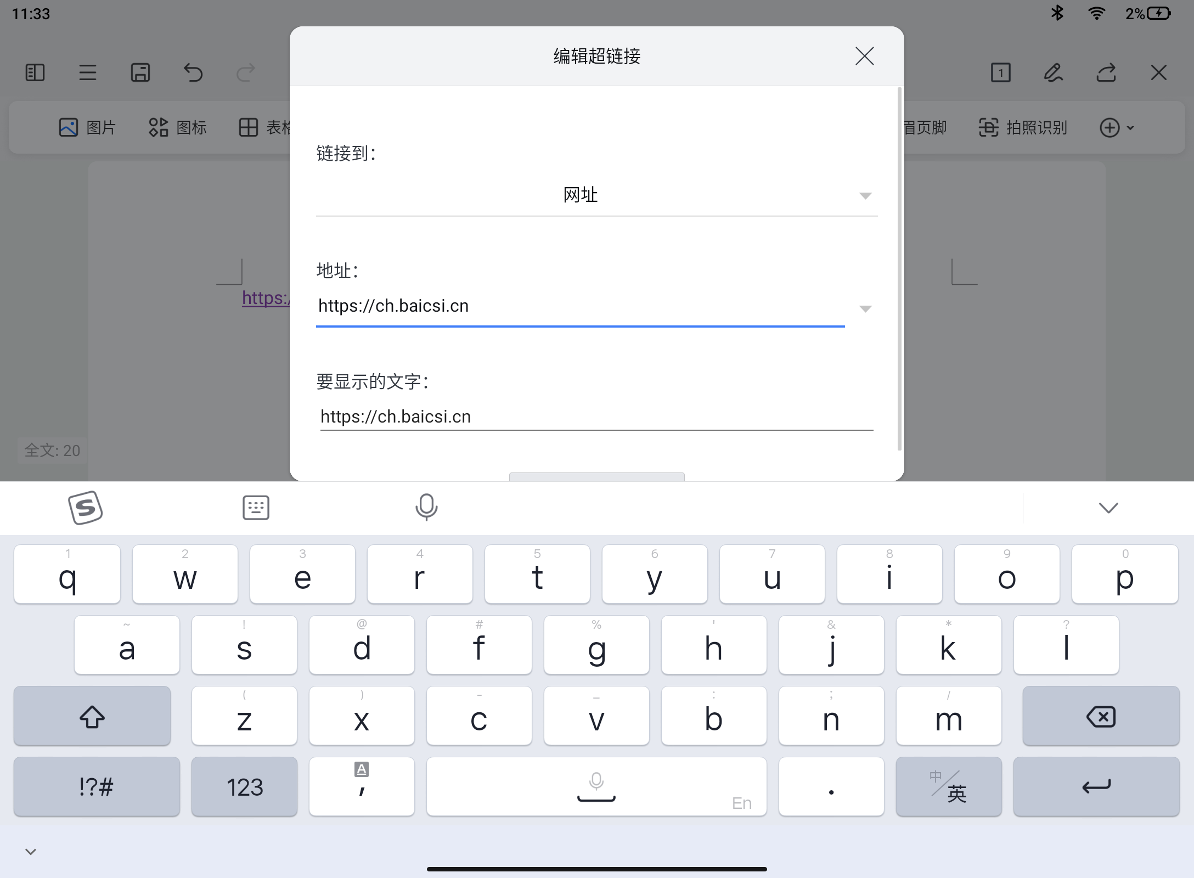Click the page number 1 button

[x=1000, y=72]
